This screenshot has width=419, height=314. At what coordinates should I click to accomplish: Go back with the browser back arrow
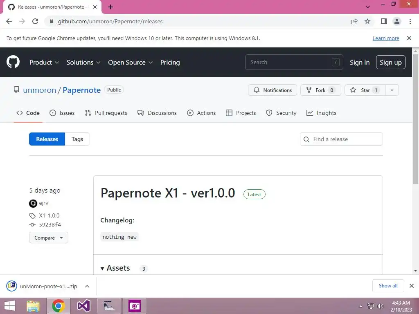tap(9, 21)
